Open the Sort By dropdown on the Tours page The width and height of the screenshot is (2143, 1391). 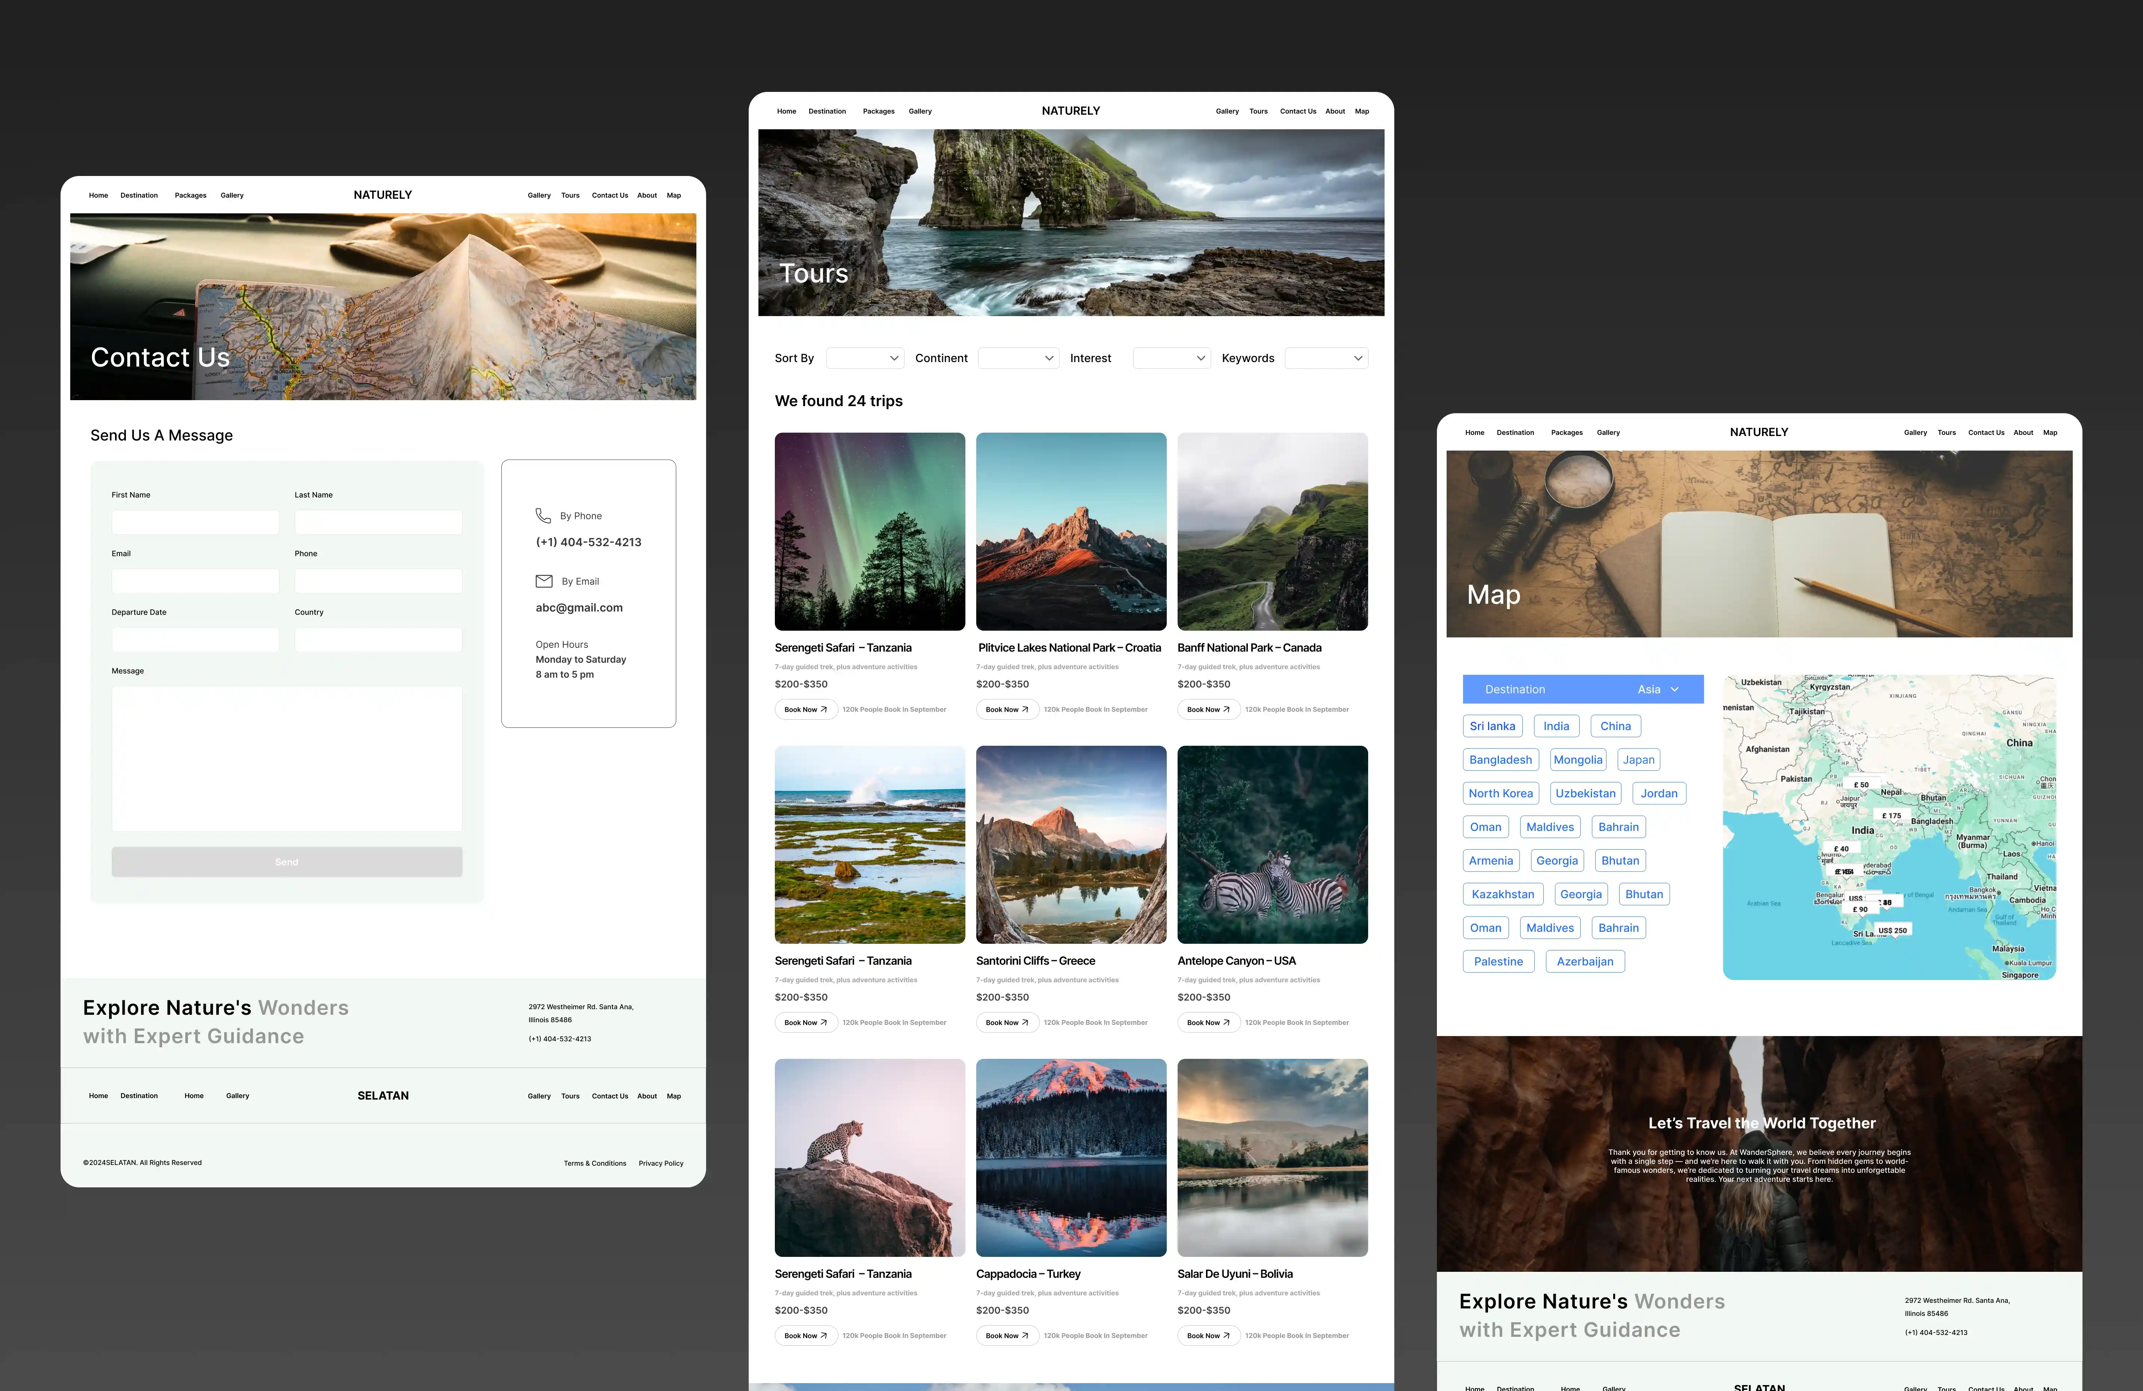click(865, 358)
